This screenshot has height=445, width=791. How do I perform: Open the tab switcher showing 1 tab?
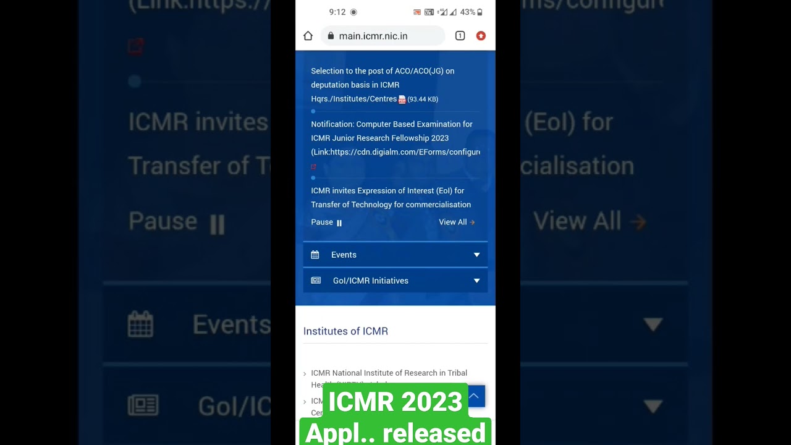tap(460, 36)
